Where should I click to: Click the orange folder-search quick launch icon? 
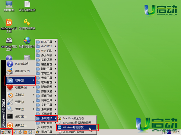pyautogui.click(x=25, y=132)
